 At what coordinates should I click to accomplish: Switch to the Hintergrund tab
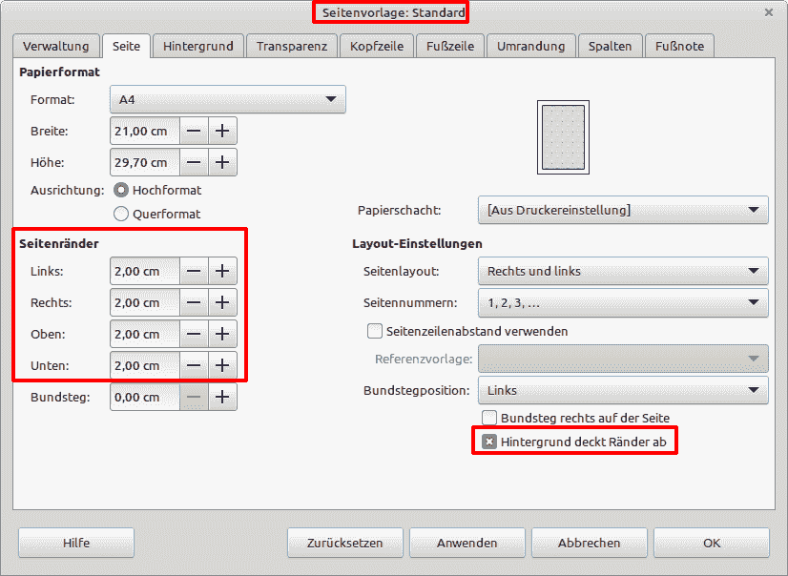point(197,45)
